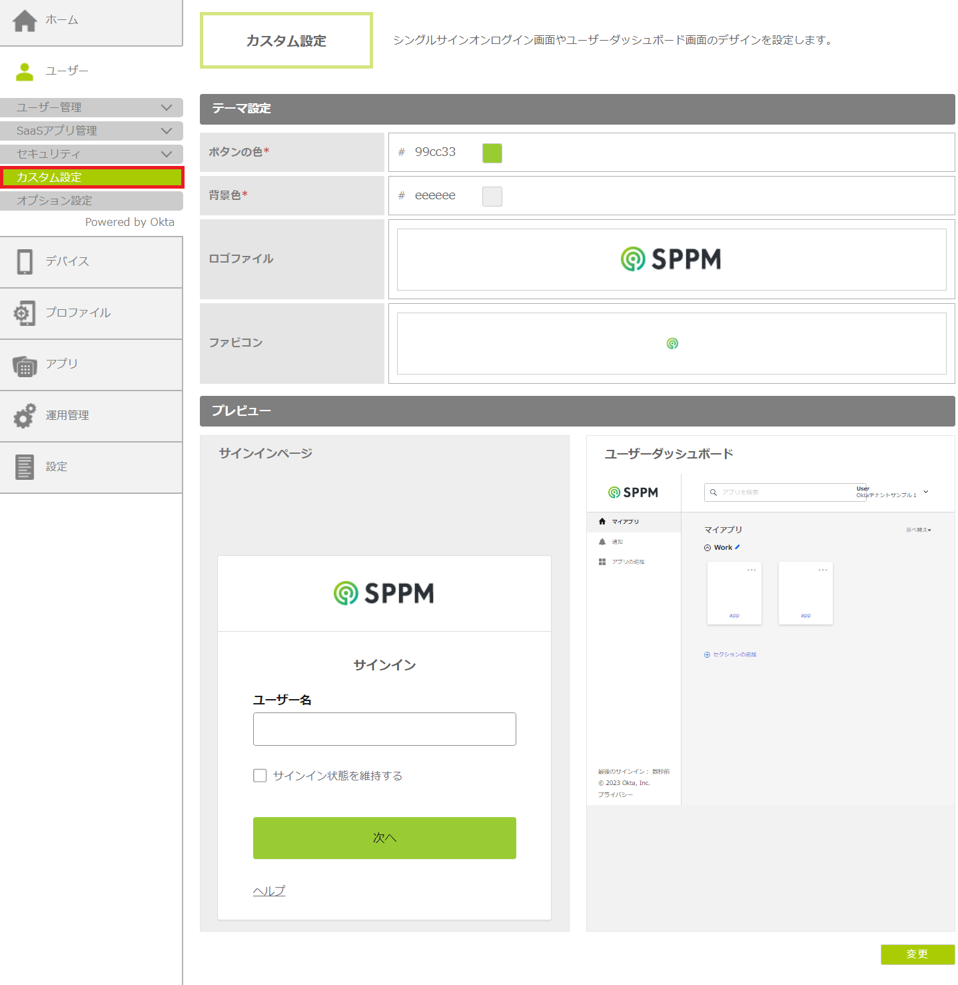Click the SPPM logo in ロゴファイル field

[x=671, y=259]
